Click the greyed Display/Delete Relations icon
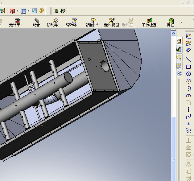This screenshot has width=194, height=181. tap(188, 147)
